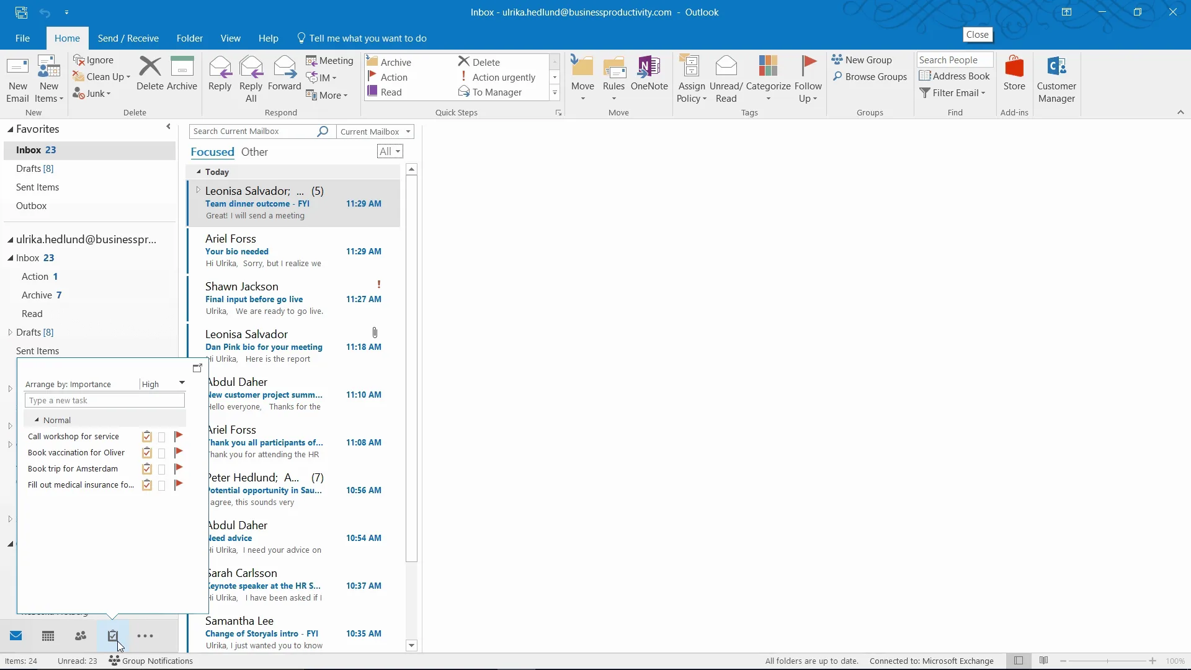This screenshot has height=670, width=1191.
Task: Reply to the selected email
Action: pyautogui.click(x=220, y=74)
